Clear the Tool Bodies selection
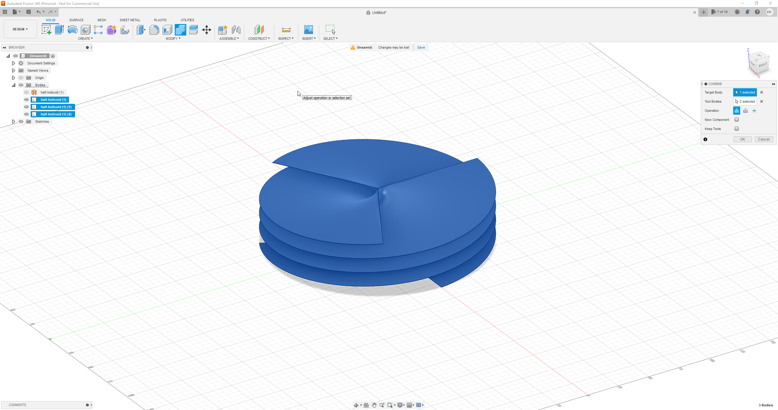 pos(762,101)
